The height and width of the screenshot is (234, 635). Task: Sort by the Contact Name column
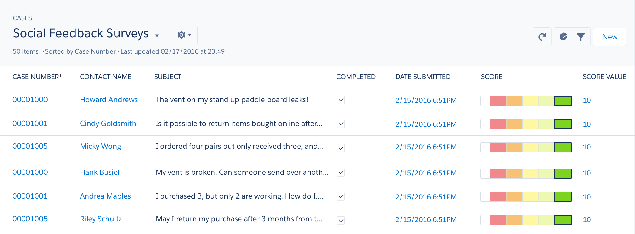click(106, 77)
